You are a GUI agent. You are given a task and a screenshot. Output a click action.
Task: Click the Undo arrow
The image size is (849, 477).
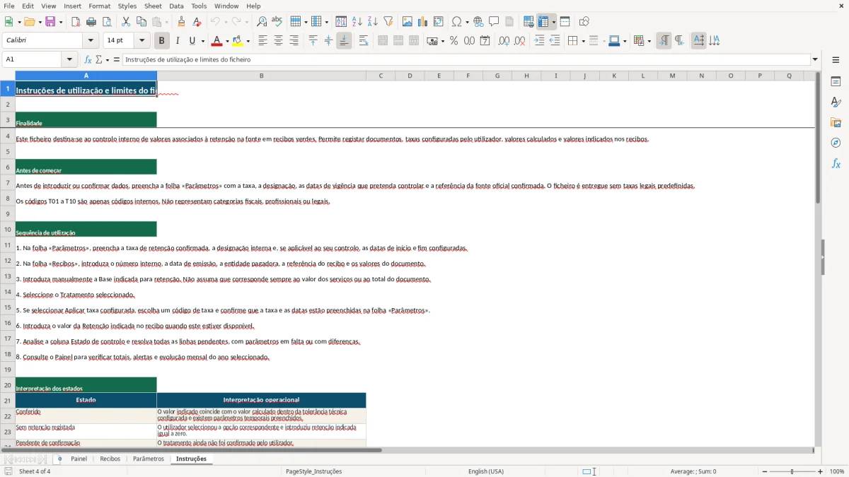tap(216, 22)
